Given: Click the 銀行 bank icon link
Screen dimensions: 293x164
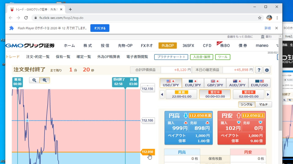Looking at the screenshot, I should (266, 37).
